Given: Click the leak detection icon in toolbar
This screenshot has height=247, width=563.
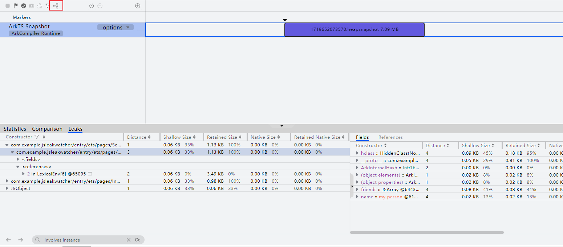Looking at the screenshot, I should coord(56,6).
